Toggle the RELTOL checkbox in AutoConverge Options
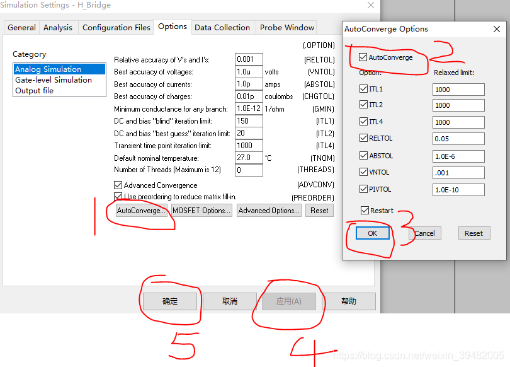The height and width of the screenshot is (367, 510). coord(364,137)
